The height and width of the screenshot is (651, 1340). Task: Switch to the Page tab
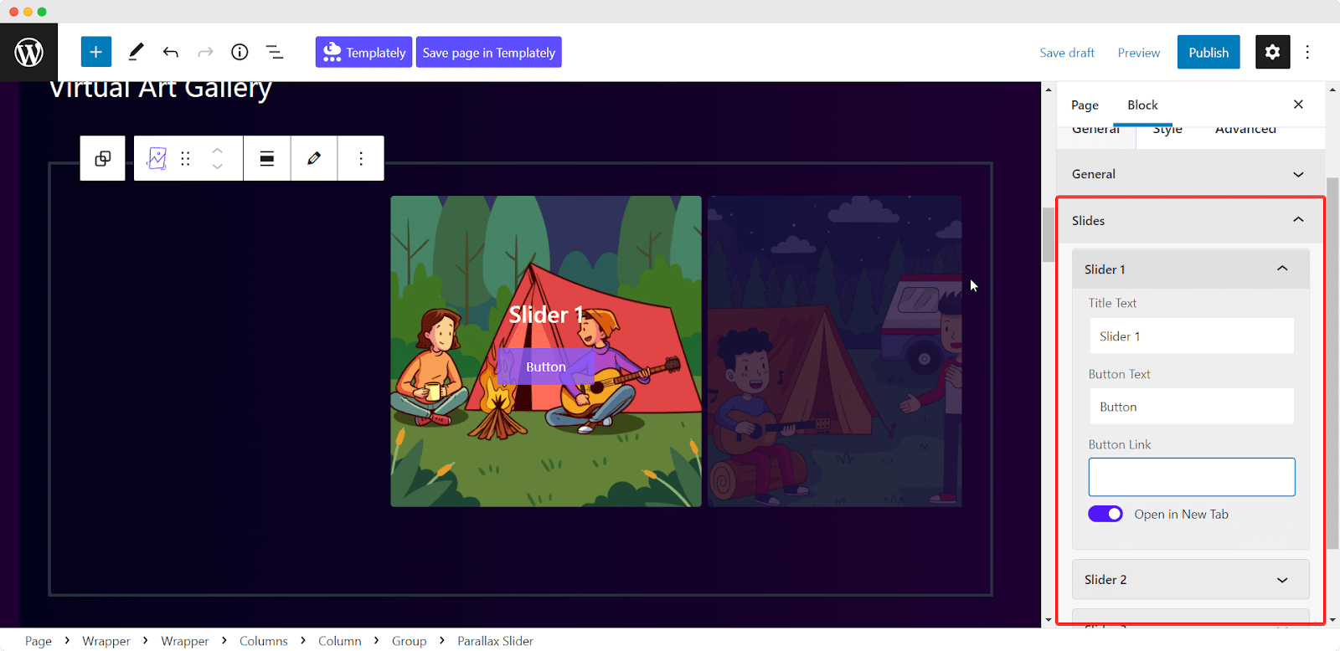pyautogui.click(x=1085, y=105)
